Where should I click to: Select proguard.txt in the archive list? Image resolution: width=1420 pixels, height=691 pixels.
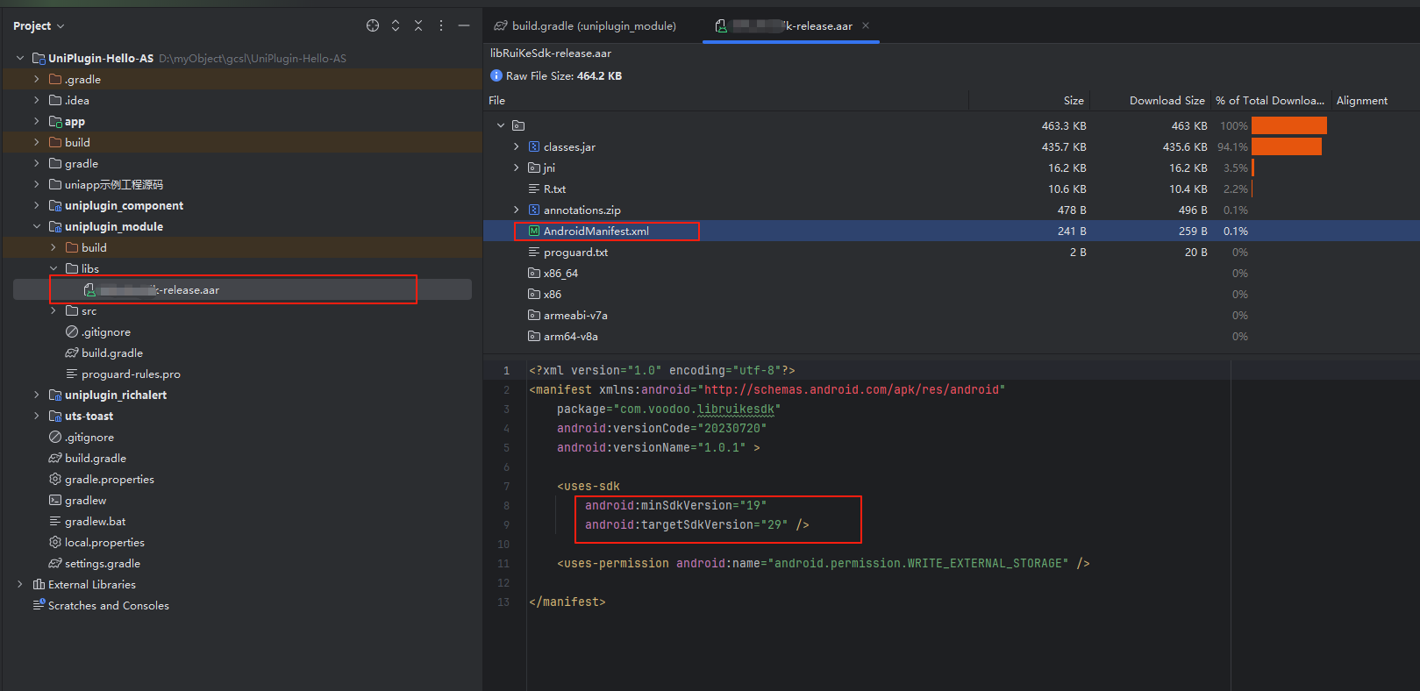pyautogui.click(x=952, y=252)
